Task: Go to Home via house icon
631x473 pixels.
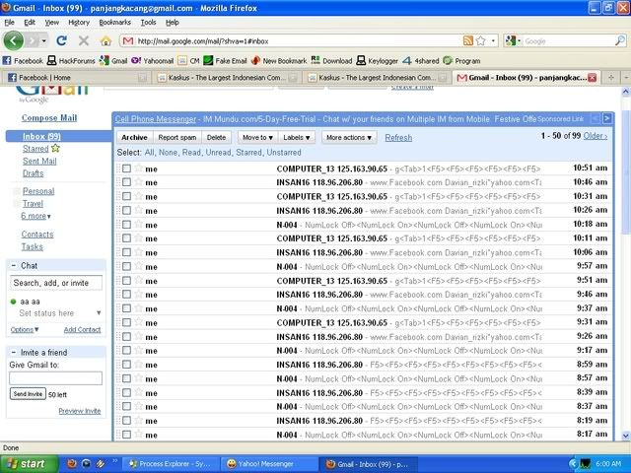Action: (105, 40)
